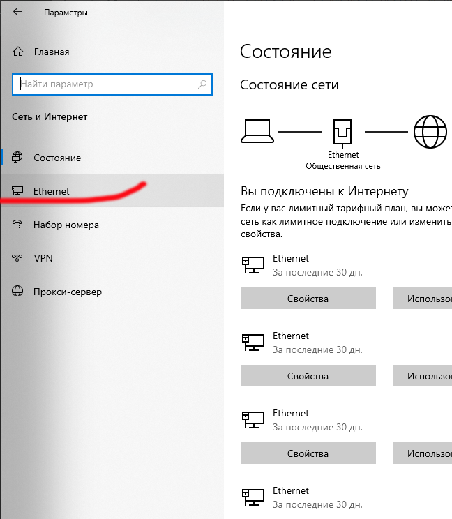The height and width of the screenshot is (519, 452).
Task: Click the third Ethernet adapter icon
Action: 253,420
